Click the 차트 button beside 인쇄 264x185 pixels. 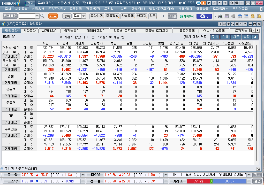(236, 37)
